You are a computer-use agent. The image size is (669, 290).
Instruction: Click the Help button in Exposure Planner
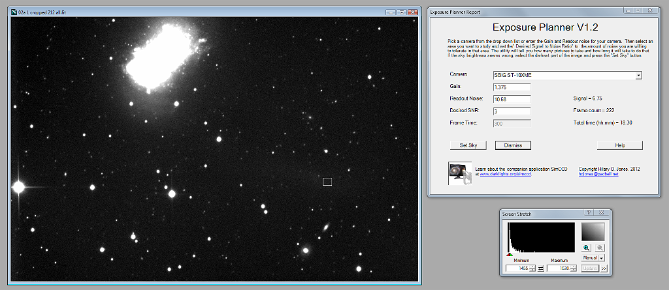(x=620, y=145)
